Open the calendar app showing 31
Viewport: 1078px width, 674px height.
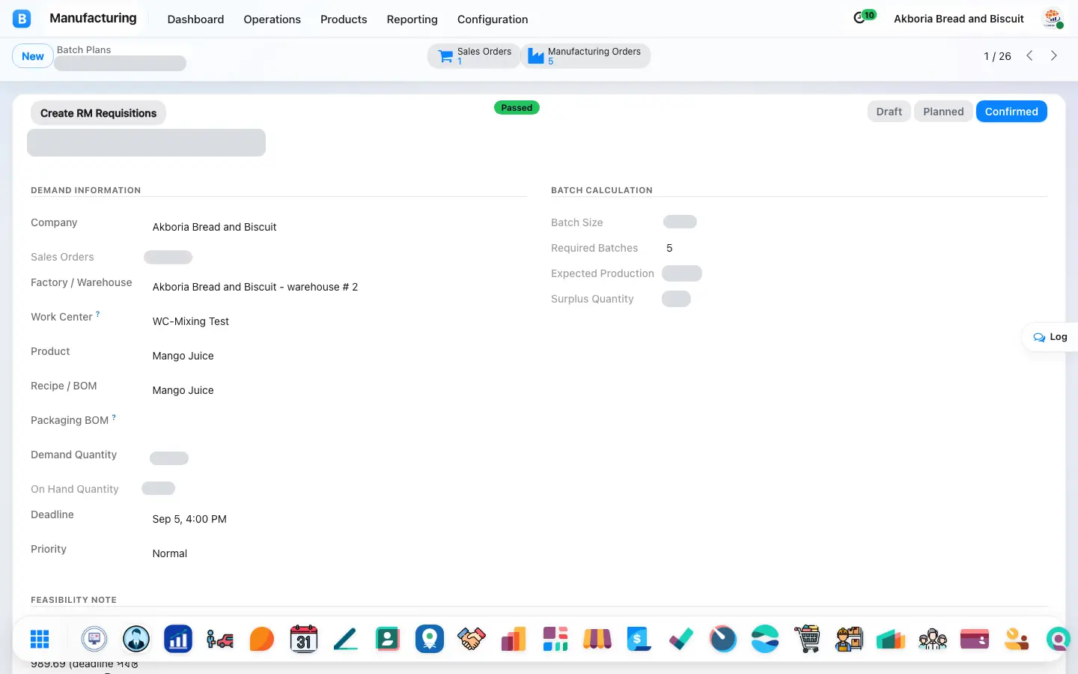pyautogui.click(x=304, y=639)
